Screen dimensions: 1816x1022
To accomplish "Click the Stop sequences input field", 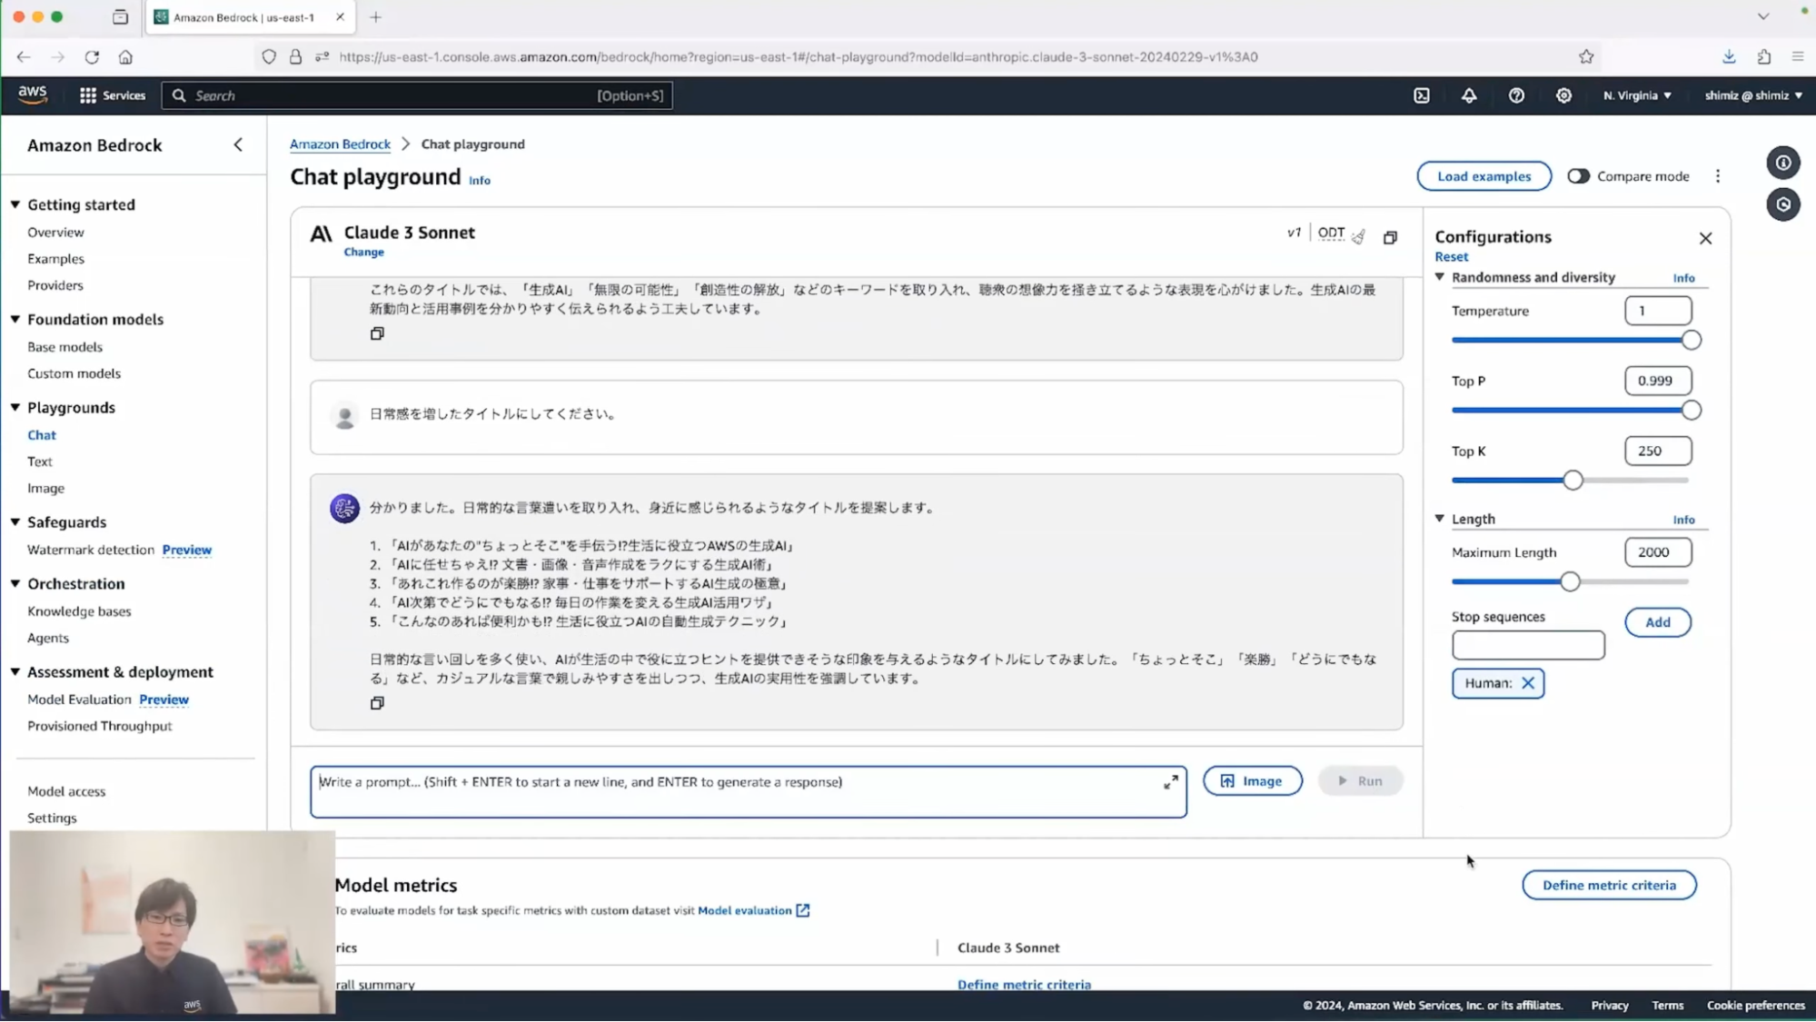I will (1528, 645).
